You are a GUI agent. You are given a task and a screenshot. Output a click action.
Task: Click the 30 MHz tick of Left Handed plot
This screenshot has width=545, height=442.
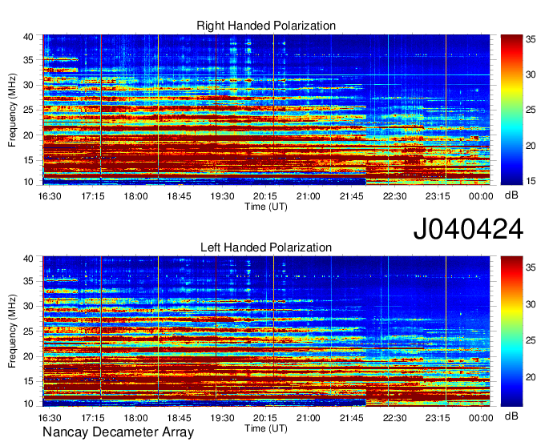28,306
